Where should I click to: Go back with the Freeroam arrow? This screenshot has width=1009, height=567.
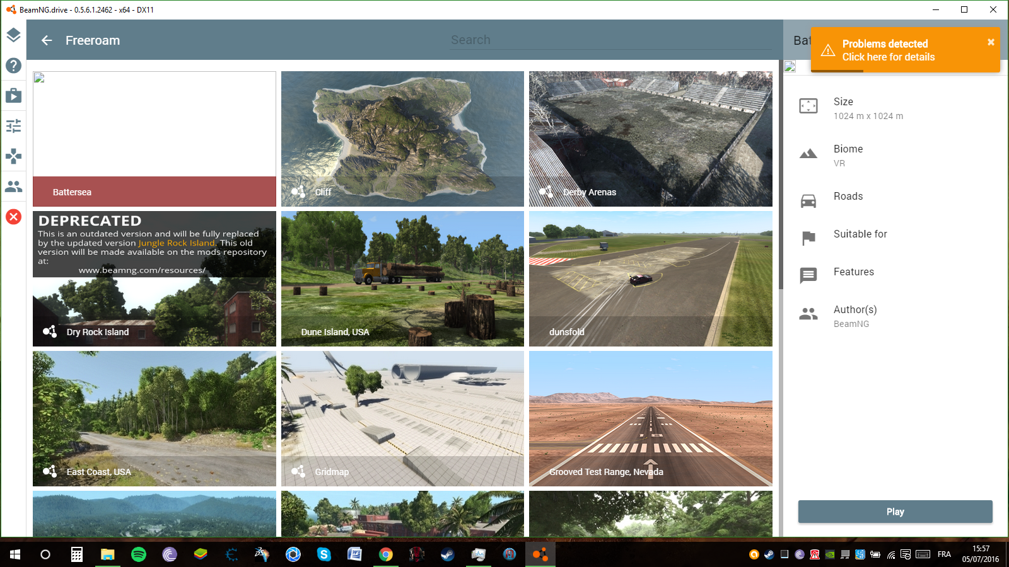pos(47,40)
